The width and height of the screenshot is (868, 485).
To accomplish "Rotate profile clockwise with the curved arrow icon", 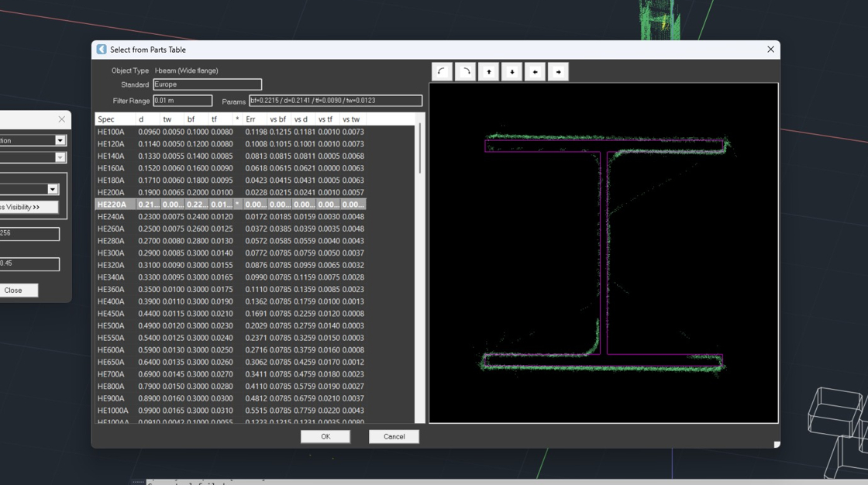I will pyautogui.click(x=466, y=71).
